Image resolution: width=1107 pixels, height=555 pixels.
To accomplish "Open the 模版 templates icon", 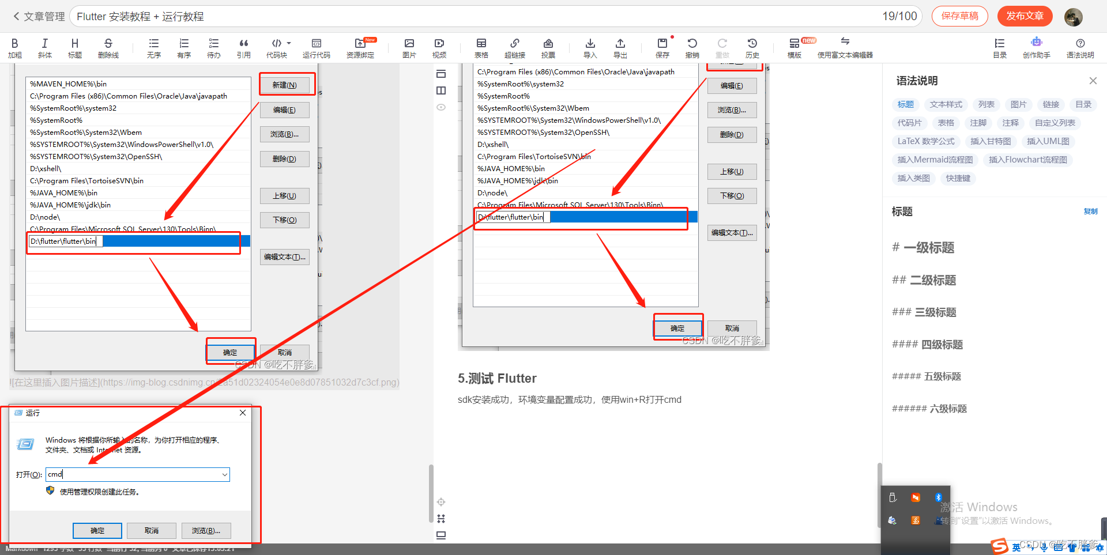I will [x=795, y=48].
